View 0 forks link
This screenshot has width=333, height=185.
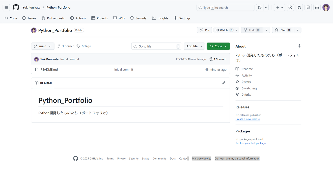tap(243, 95)
